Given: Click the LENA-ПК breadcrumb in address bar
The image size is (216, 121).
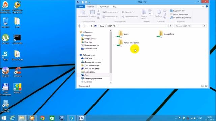Looking at the screenshot, I should (x=111, y=26).
